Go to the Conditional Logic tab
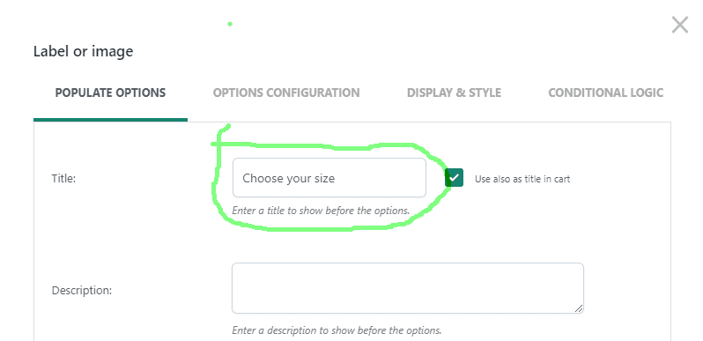This screenshot has height=341, width=703. [x=606, y=93]
